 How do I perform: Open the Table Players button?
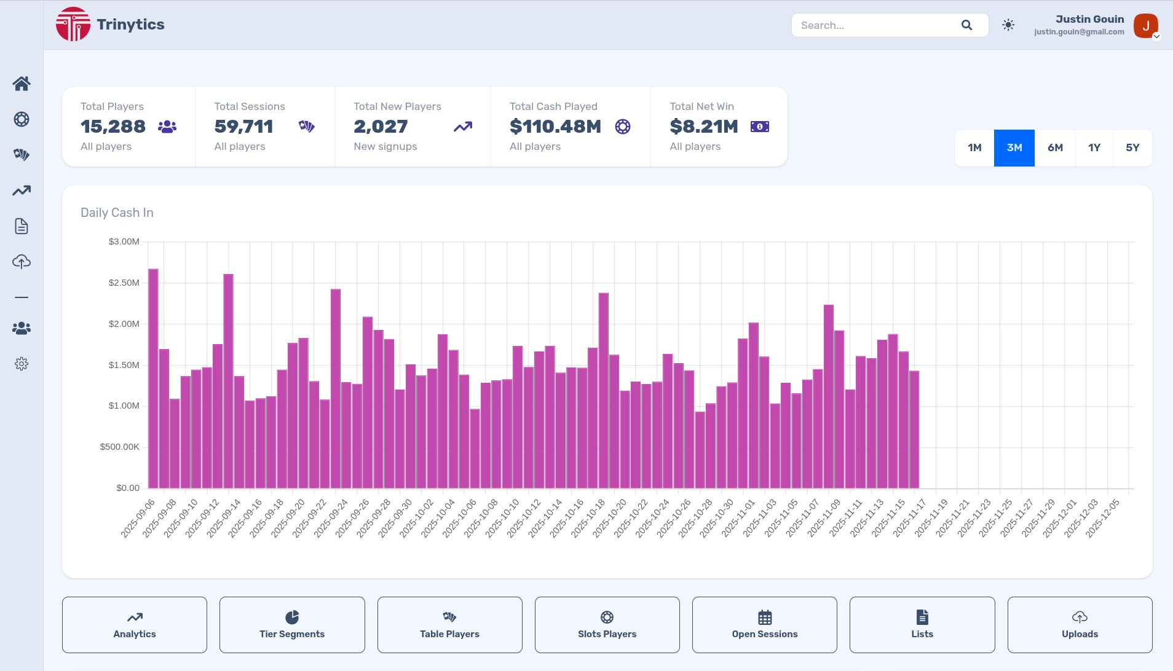click(449, 625)
